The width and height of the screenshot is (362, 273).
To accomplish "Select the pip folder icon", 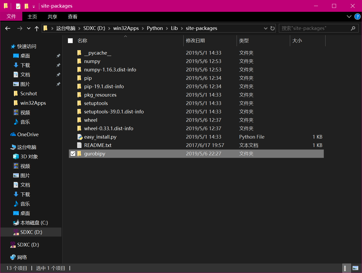I will point(79,78).
